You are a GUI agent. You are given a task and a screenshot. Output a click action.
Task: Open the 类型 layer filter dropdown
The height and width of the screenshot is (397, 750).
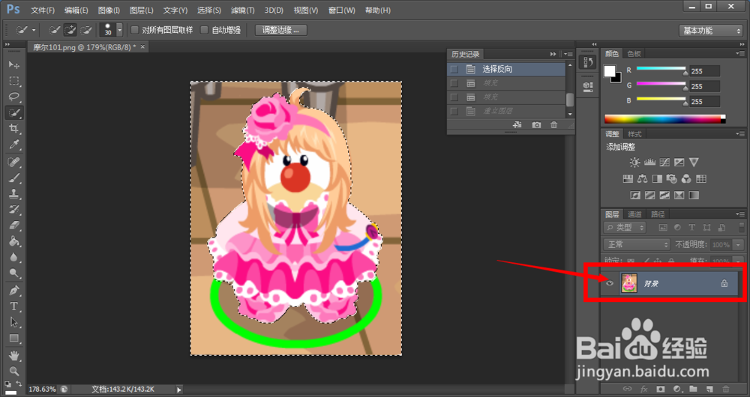click(625, 228)
